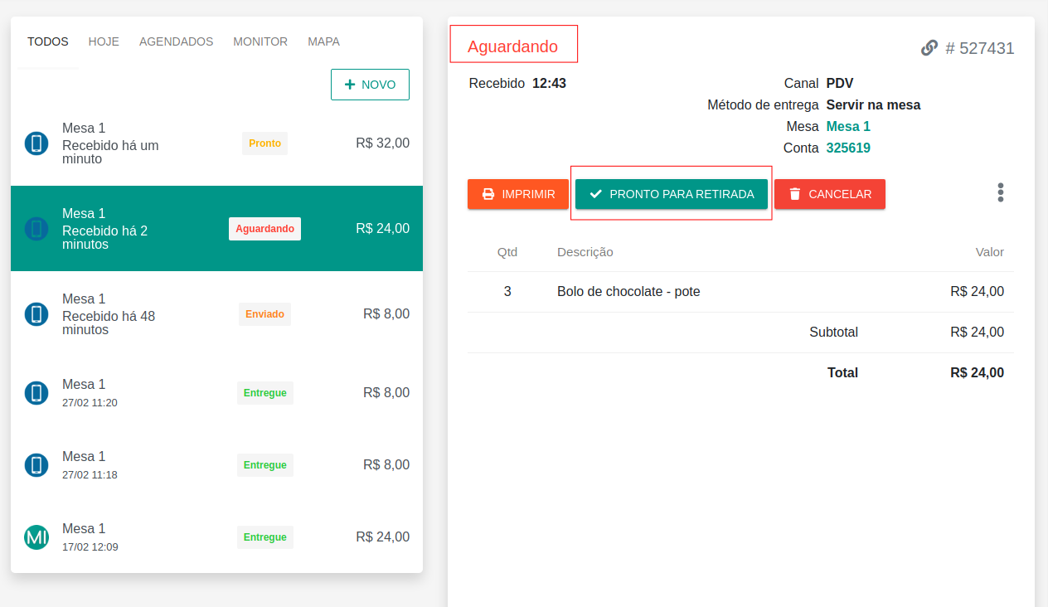Switch to the HOJE tab
The height and width of the screenshot is (607, 1048).
pos(104,41)
